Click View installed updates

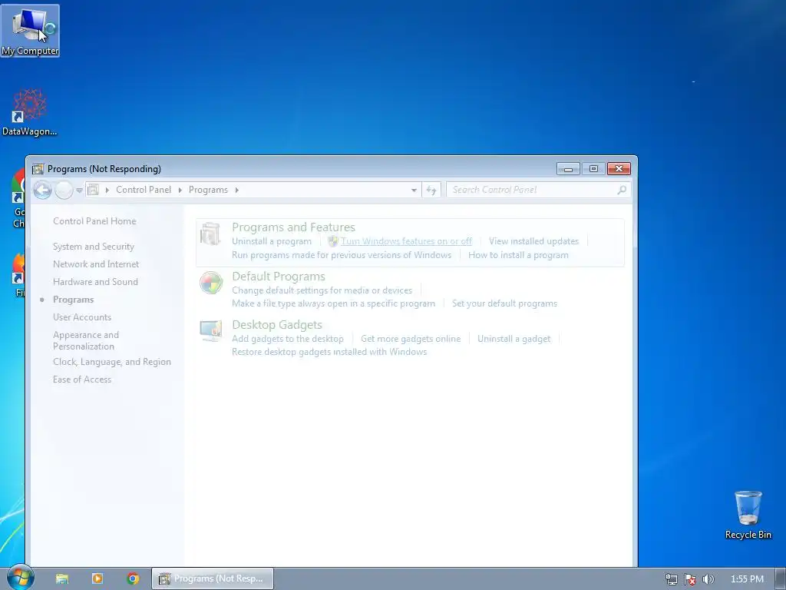point(533,241)
